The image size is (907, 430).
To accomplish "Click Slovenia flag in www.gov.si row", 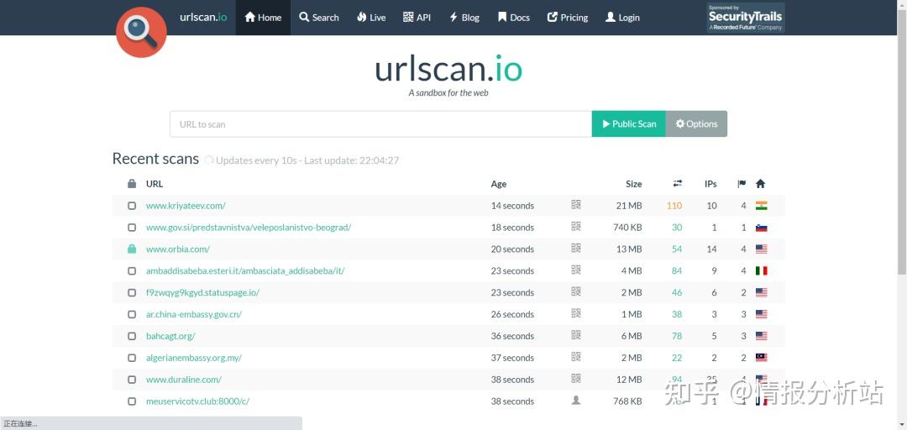I will (x=761, y=228).
